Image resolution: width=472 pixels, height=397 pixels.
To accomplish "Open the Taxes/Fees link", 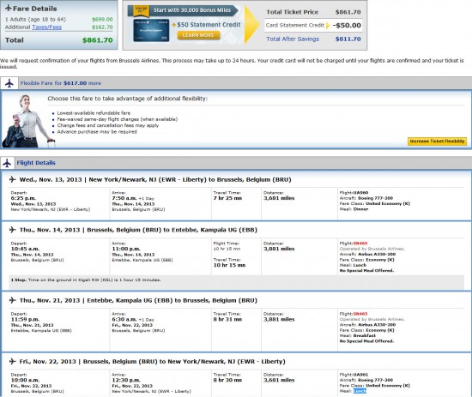I will tap(46, 27).
